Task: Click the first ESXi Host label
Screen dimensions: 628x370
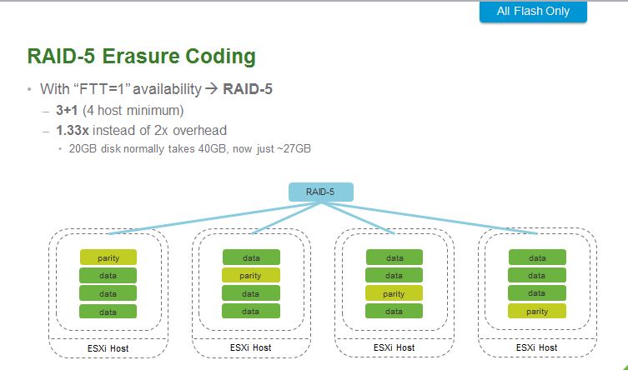Action: click(108, 347)
